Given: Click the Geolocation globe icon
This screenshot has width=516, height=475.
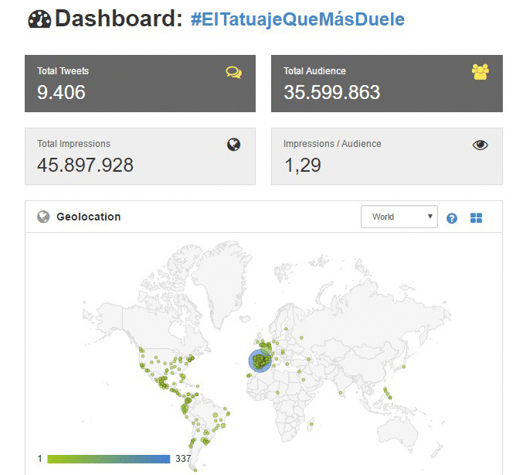Looking at the screenshot, I should pyautogui.click(x=43, y=217).
